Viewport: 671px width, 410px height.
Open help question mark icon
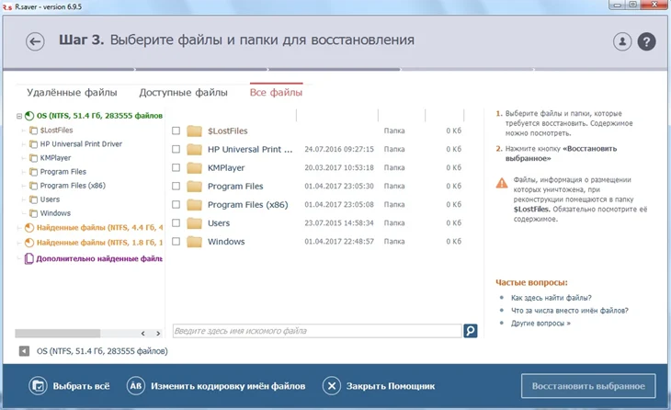[x=646, y=41]
